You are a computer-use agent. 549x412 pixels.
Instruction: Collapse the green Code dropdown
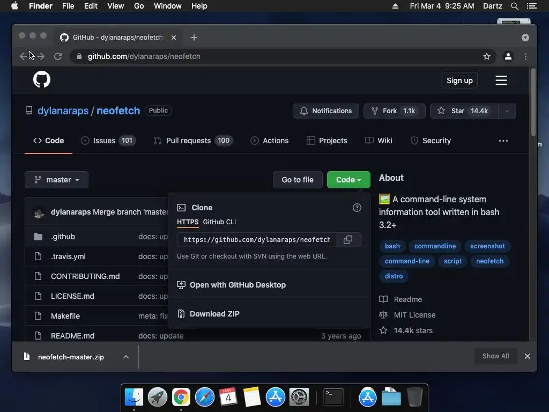pyautogui.click(x=348, y=180)
